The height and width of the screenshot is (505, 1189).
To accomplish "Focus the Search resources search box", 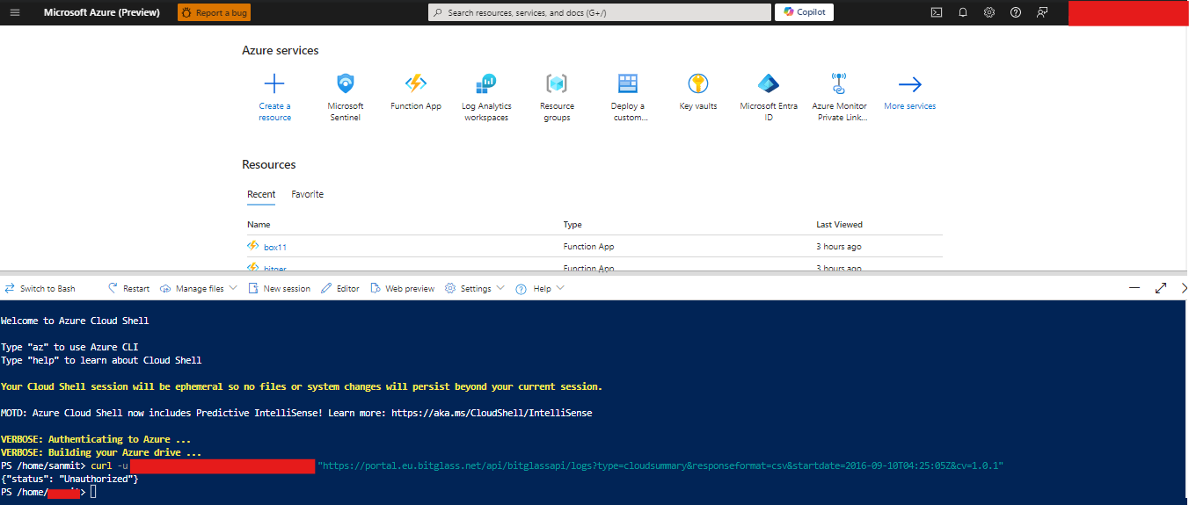I will (x=600, y=12).
